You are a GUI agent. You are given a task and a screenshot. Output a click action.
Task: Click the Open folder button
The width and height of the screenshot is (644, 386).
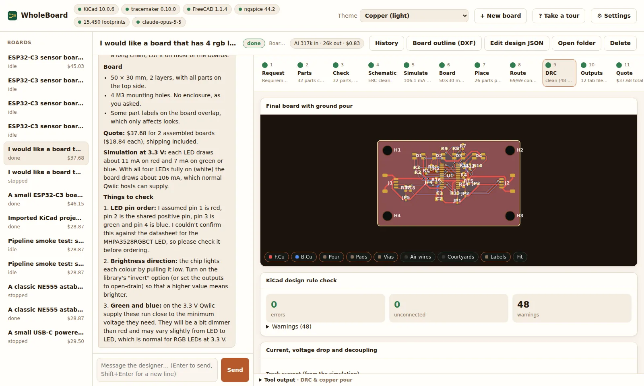click(x=576, y=43)
